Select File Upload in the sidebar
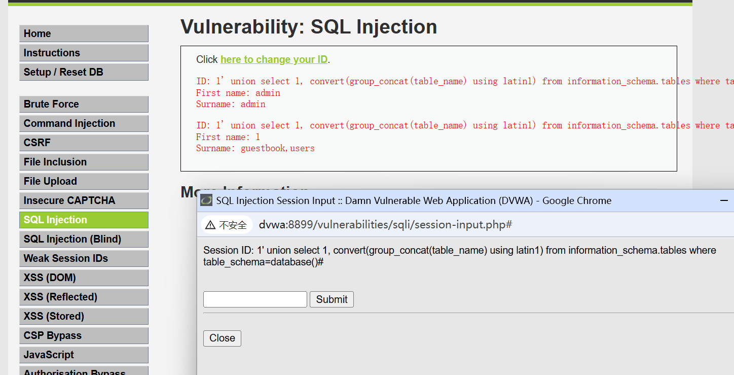 point(84,181)
